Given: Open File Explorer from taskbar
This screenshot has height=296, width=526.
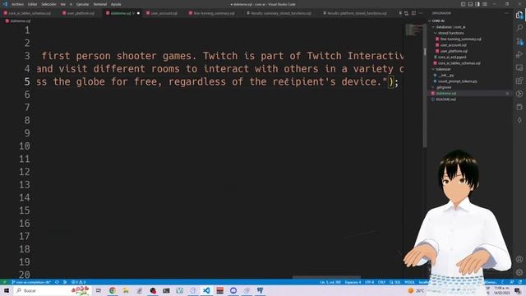Looking at the screenshot, I should tap(126, 290).
